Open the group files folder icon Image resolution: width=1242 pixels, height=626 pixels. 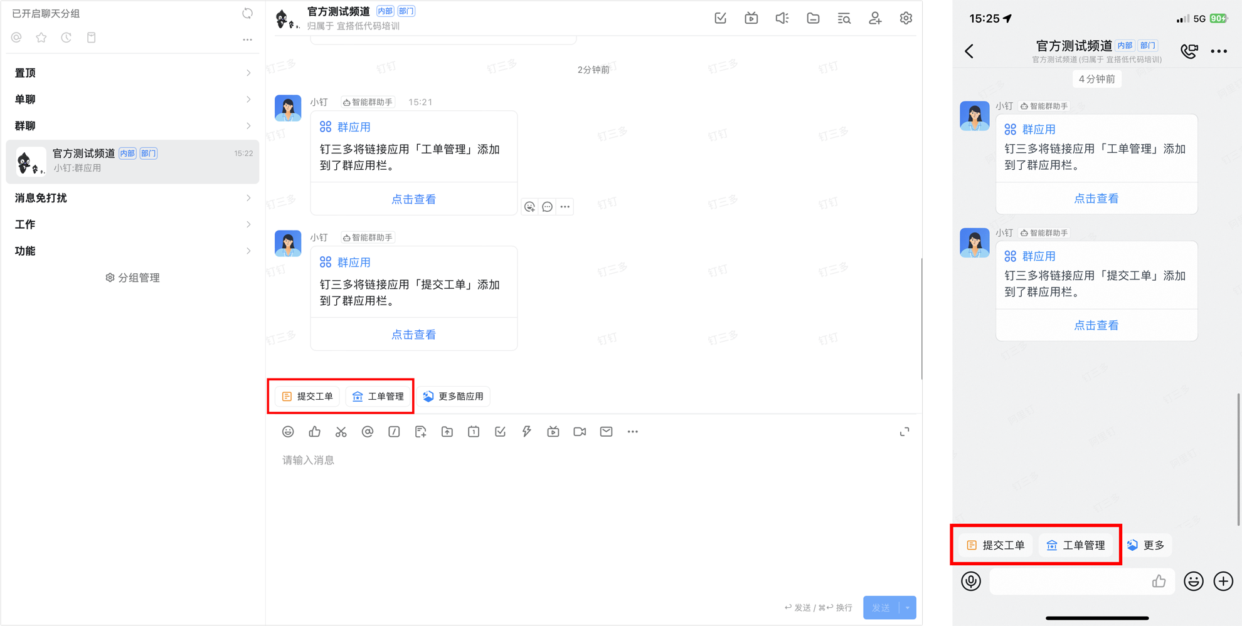point(813,18)
